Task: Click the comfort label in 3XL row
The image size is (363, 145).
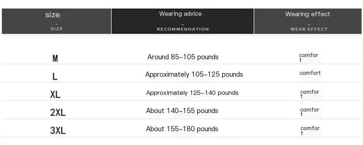Action: click(310, 130)
